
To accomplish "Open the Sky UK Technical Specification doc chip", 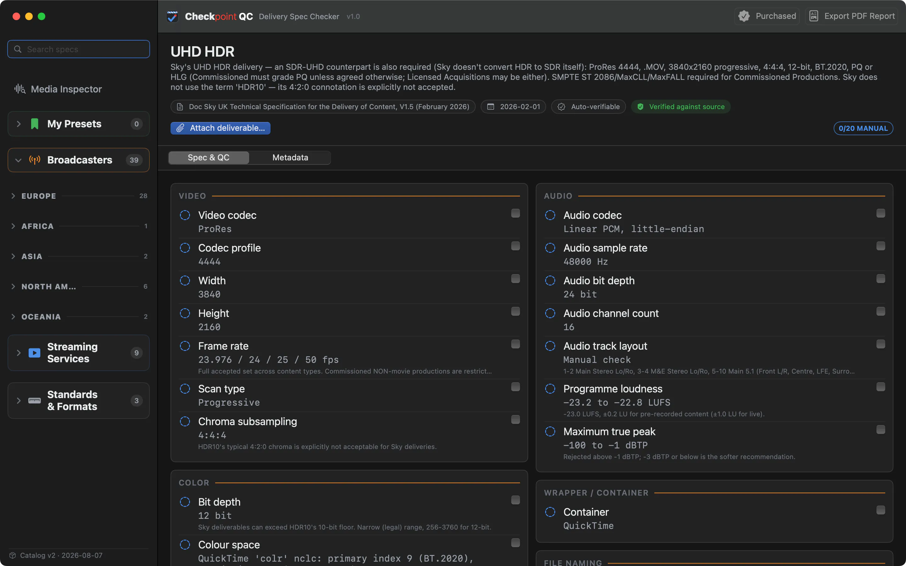I will pyautogui.click(x=323, y=107).
